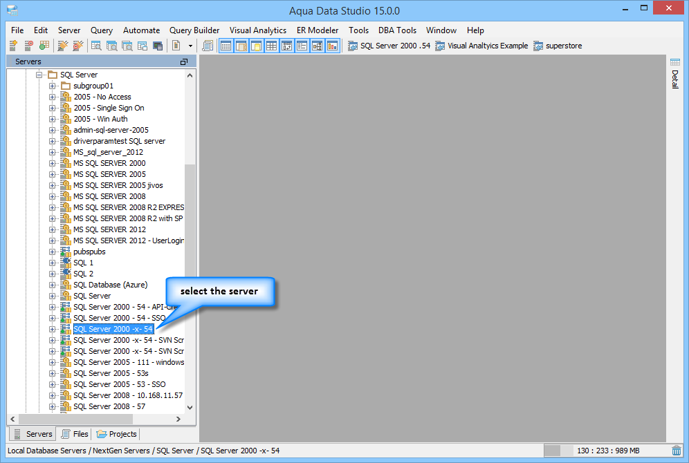The width and height of the screenshot is (689, 463).
Task: Open the superstore shortcut
Action: coord(558,46)
